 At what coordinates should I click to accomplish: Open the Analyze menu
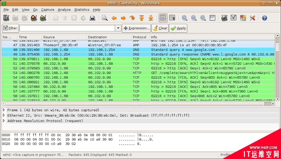64,10
